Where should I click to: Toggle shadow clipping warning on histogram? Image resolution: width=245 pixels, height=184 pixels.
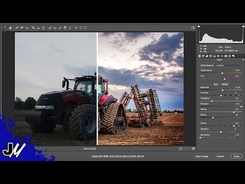[x=199, y=26]
